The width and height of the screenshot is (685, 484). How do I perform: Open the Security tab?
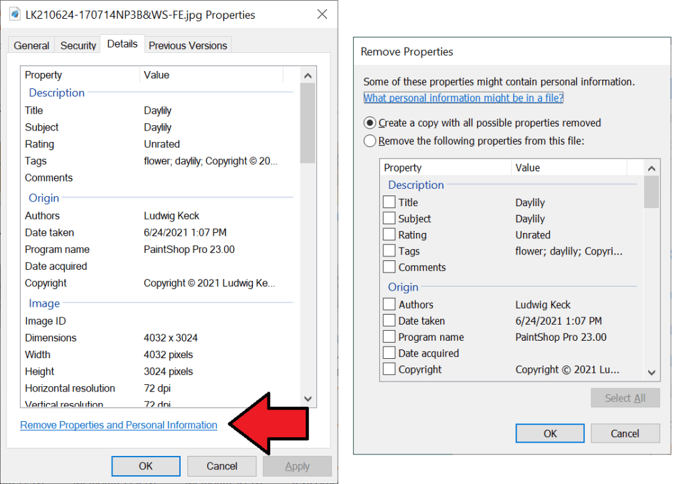click(x=78, y=46)
